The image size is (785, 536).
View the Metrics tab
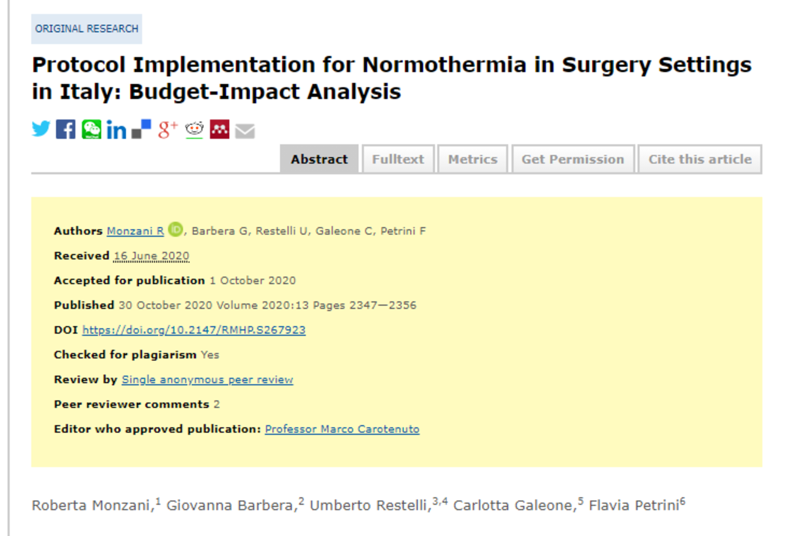tap(473, 159)
